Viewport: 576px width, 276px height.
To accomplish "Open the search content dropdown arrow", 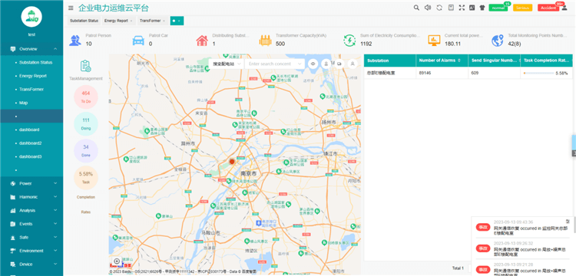I will click(300, 64).
